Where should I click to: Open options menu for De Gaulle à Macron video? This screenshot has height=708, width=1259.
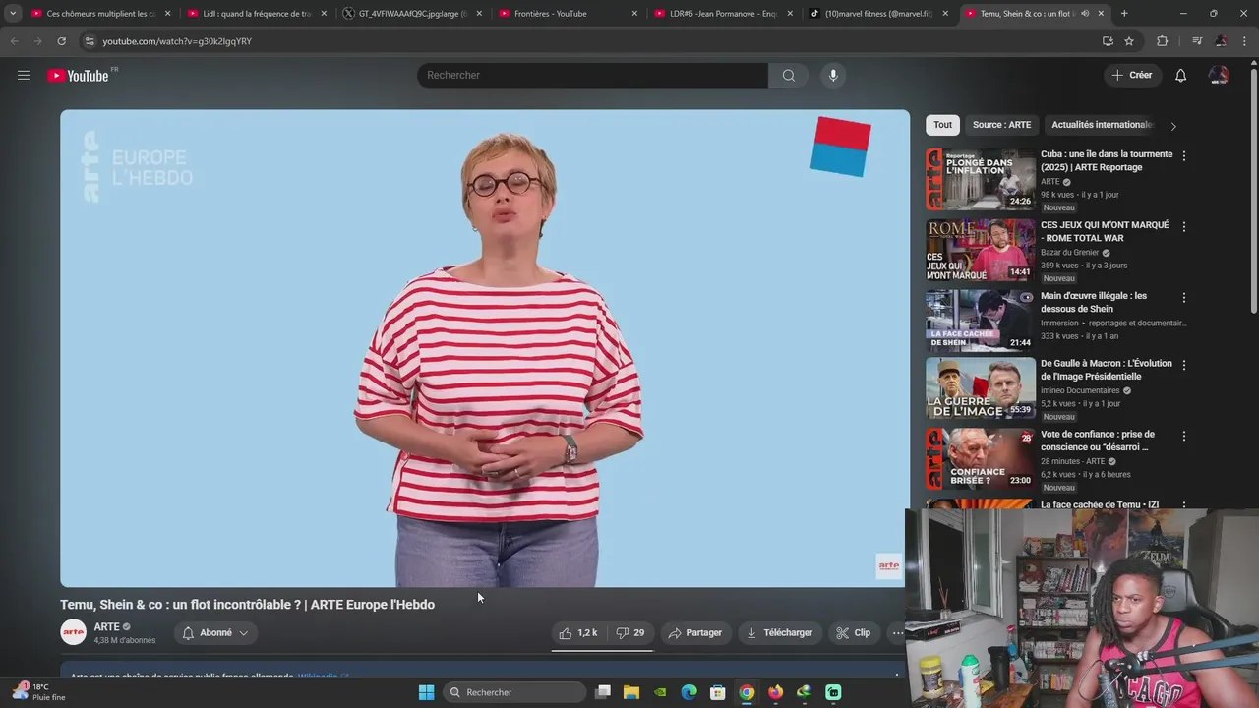(1183, 365)
